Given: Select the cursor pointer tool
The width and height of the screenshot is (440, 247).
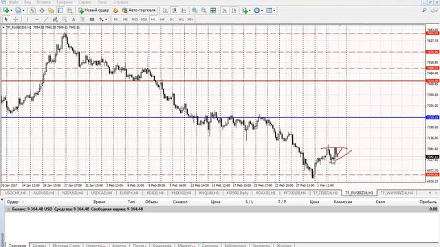Looking at the screenshot, I should [6, 19].
